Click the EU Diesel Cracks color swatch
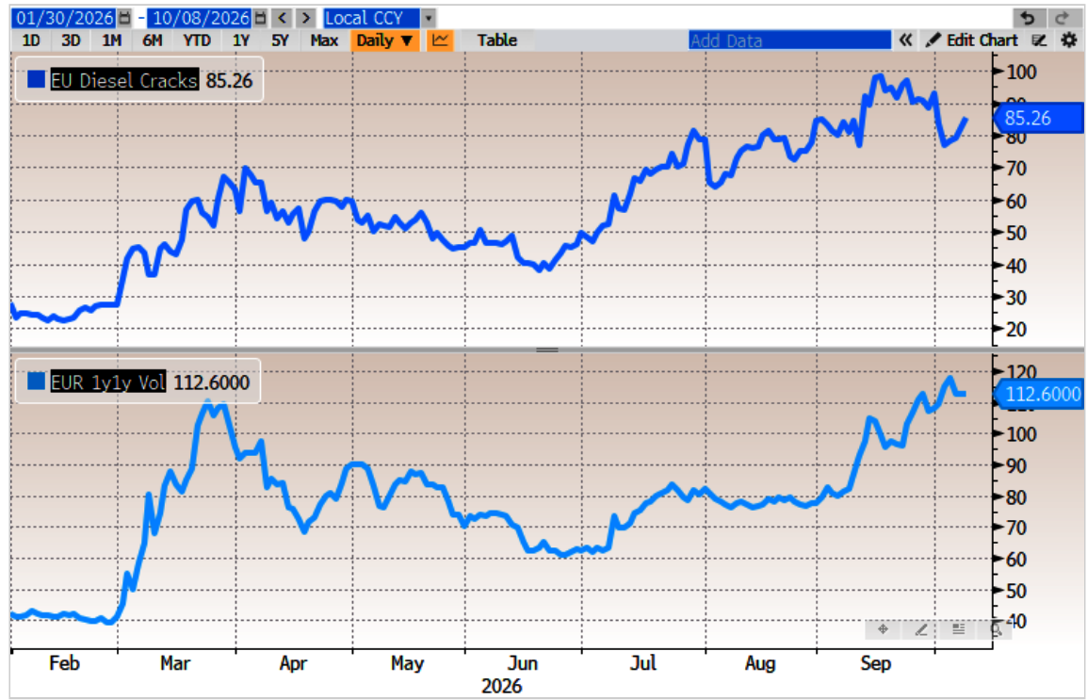The image size is (1087, 700). click(37, 80)
